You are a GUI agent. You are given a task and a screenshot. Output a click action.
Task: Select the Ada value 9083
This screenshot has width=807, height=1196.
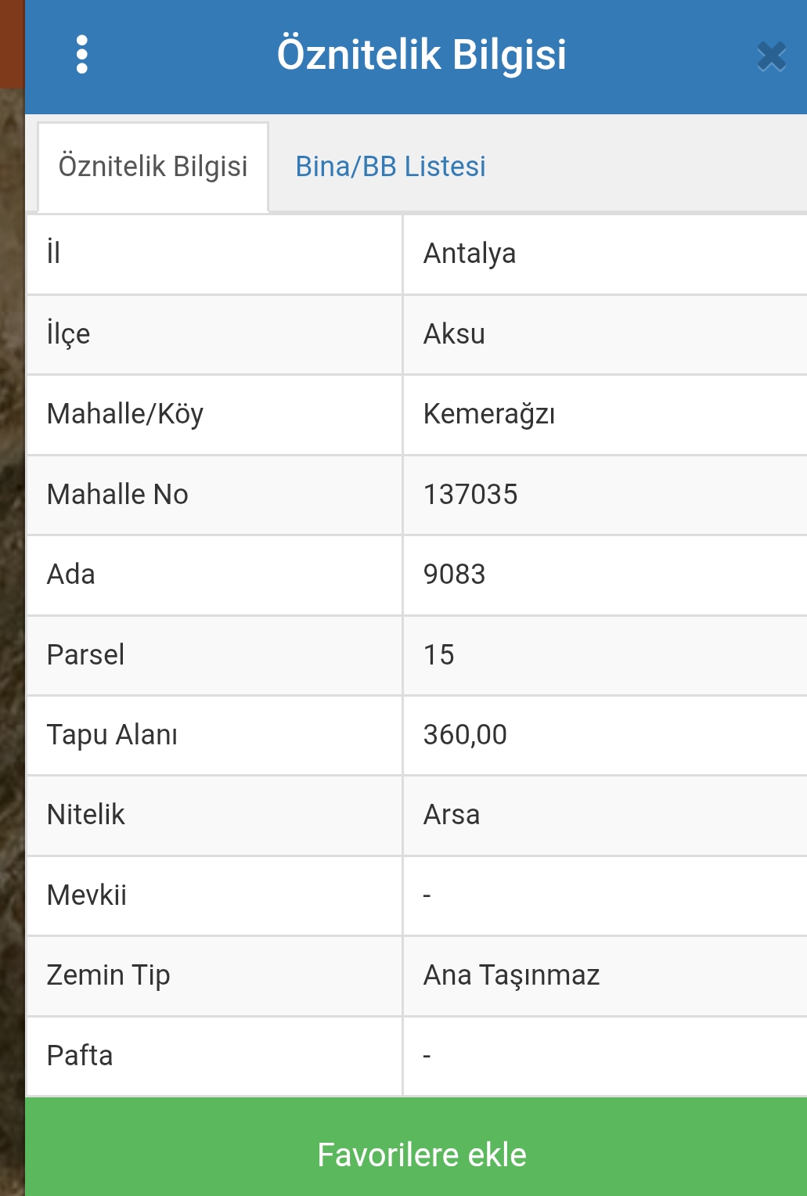click(454, 575)
